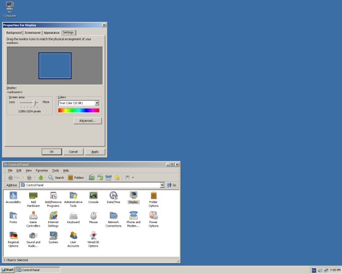Open the Add/Remove Programs icon
The height and width of the screenshot is (274, 342).
point(53,199)
